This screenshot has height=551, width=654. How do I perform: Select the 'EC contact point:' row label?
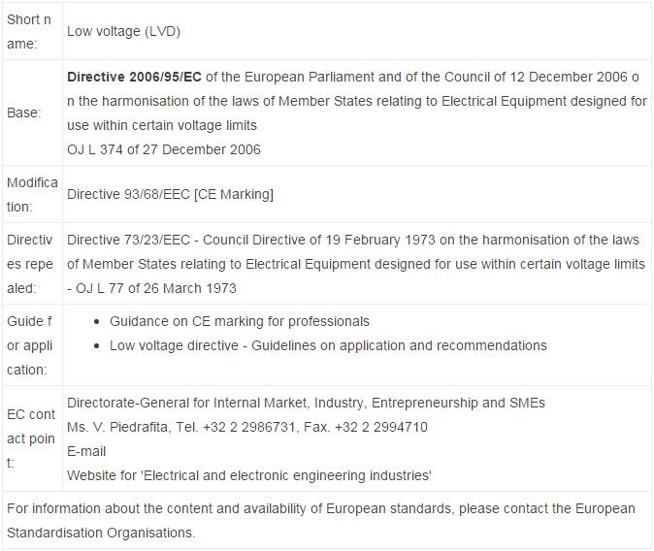(x=31, y=438)
